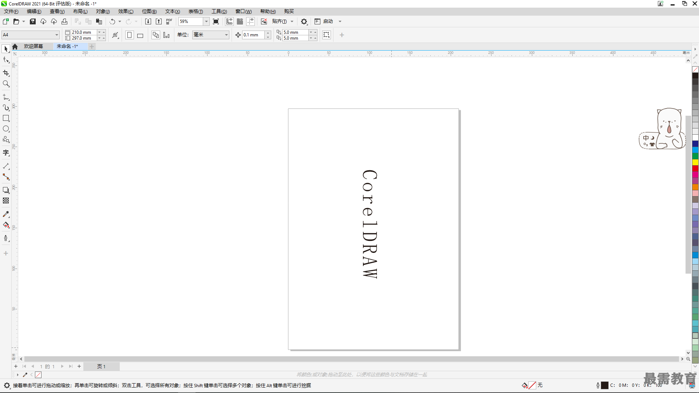Select the Color Eyedropper tool
Image resolution: width=699 pixels, height=393 pixels.
click(6, 214)
